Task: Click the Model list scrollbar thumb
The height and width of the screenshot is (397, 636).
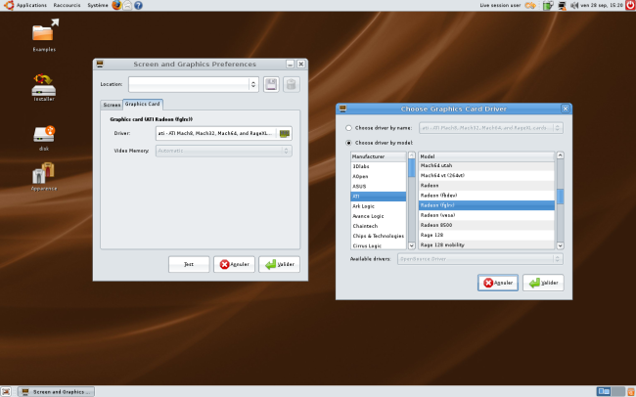Action: click(560, 197)
